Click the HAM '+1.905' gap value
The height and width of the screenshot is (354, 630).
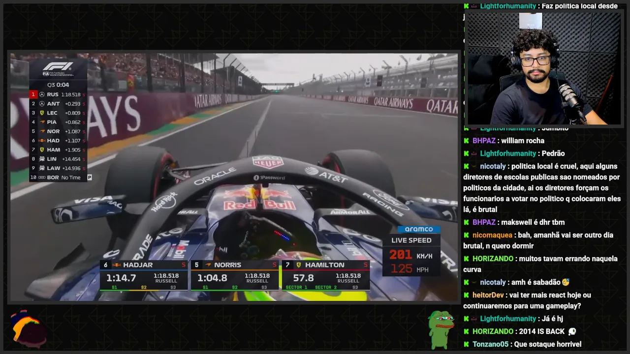click(73, 149)
